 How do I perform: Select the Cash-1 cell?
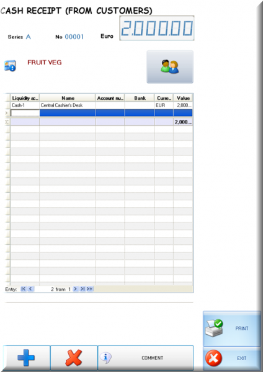pyautogui.click(x=25, y=105)
